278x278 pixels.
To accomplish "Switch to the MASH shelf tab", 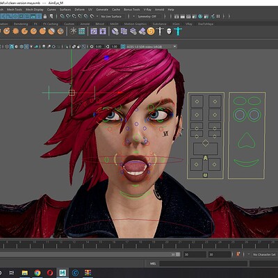I will (114, 24).
